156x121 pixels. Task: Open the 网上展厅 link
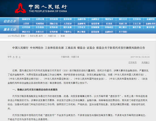[x=123, y=27]
